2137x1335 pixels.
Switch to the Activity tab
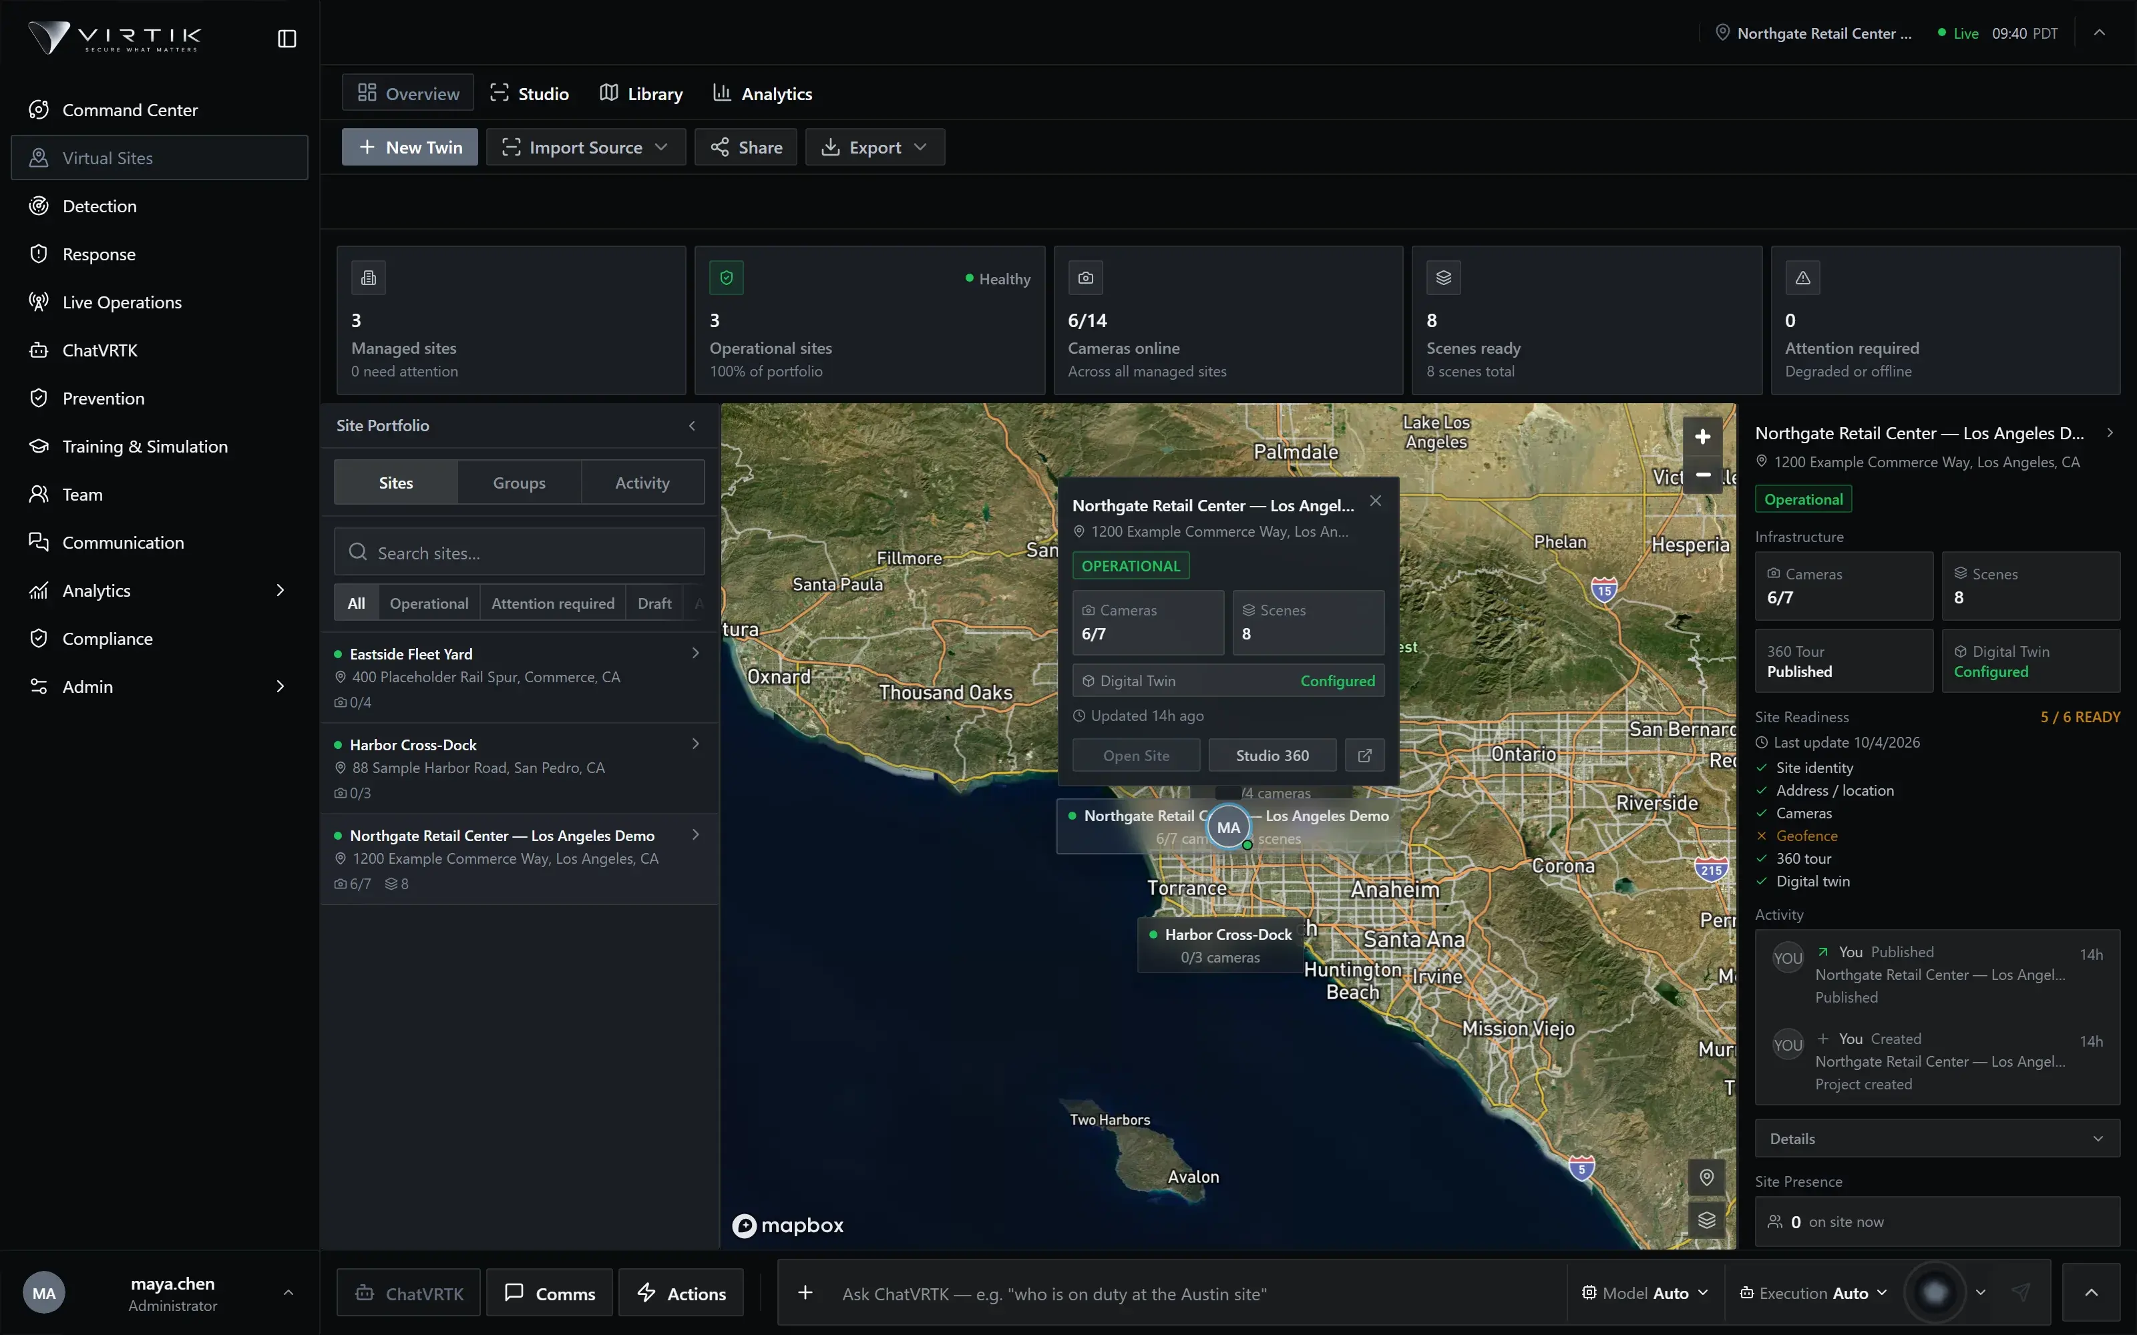(642, 482)
